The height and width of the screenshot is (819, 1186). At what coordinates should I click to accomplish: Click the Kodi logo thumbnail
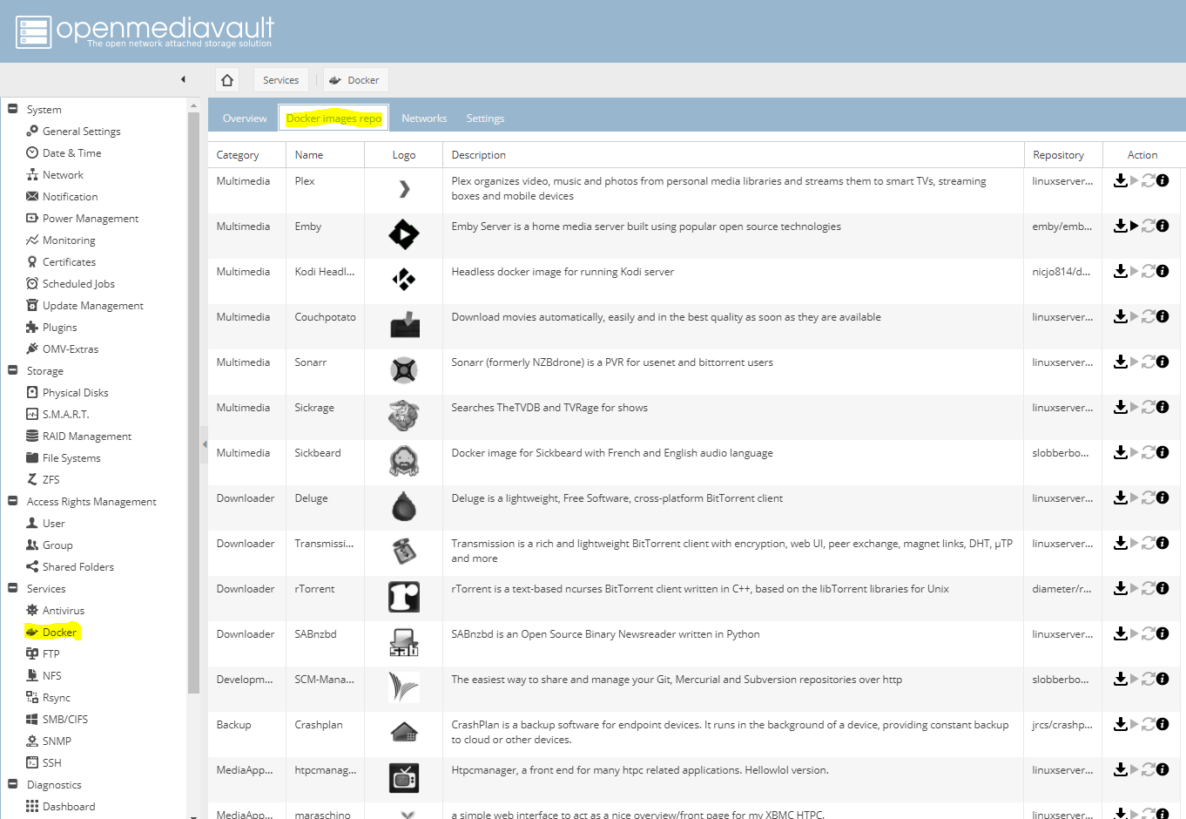pos(403,280)
